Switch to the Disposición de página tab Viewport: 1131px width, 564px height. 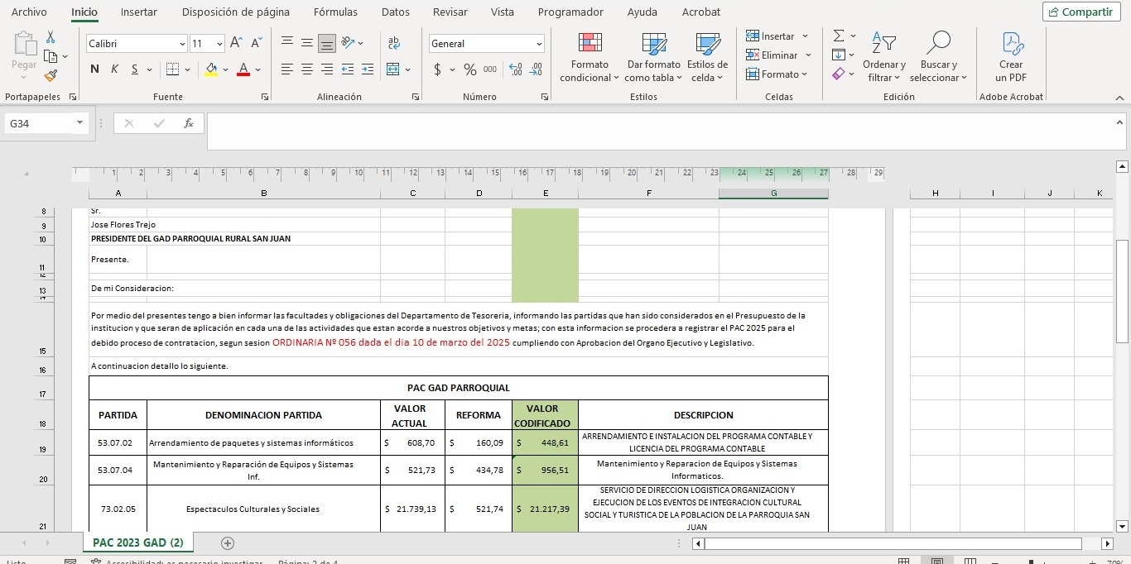pos(235,12)
